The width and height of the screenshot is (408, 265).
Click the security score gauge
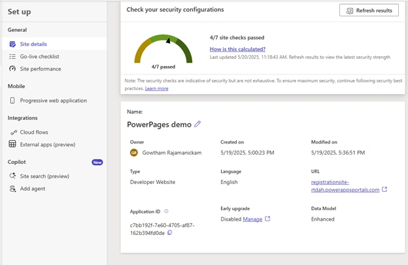point(163,49)
